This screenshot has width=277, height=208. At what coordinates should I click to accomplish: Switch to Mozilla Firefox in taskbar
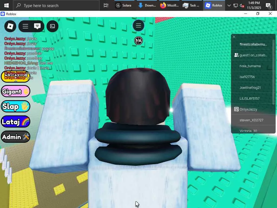tap(169, 5)
